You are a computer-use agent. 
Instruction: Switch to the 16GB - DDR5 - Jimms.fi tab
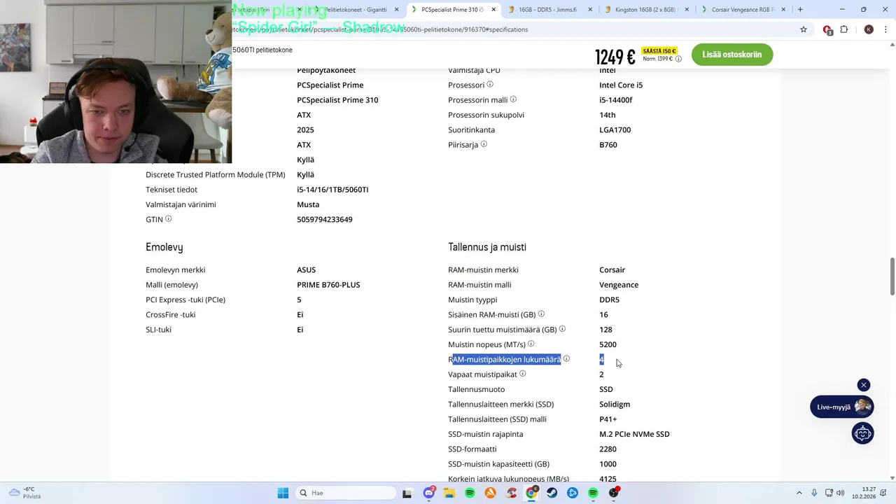click(549, 10)
